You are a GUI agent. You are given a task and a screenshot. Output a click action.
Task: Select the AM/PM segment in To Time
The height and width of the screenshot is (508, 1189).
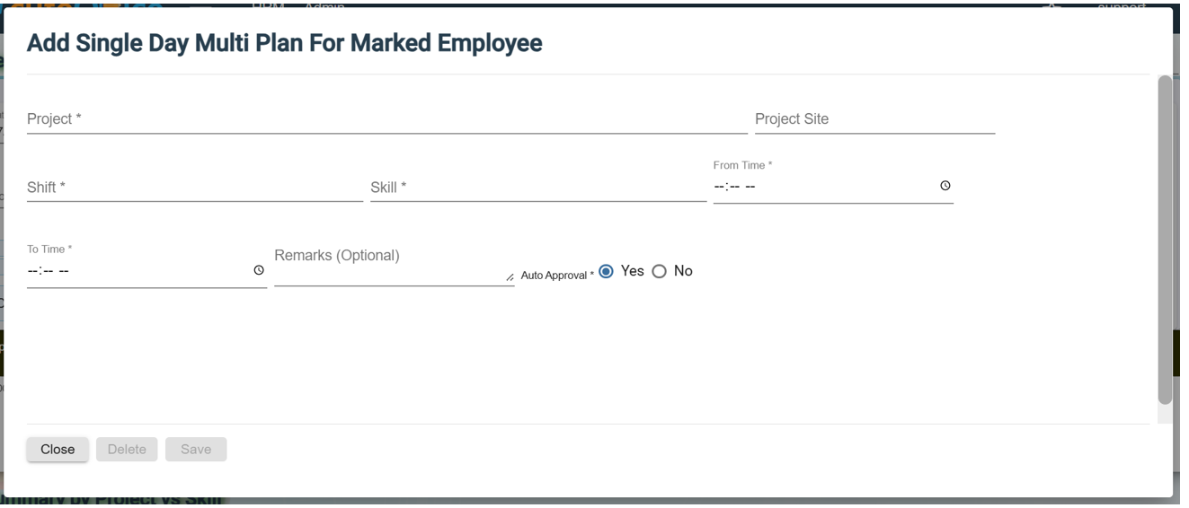pos(63,270)
